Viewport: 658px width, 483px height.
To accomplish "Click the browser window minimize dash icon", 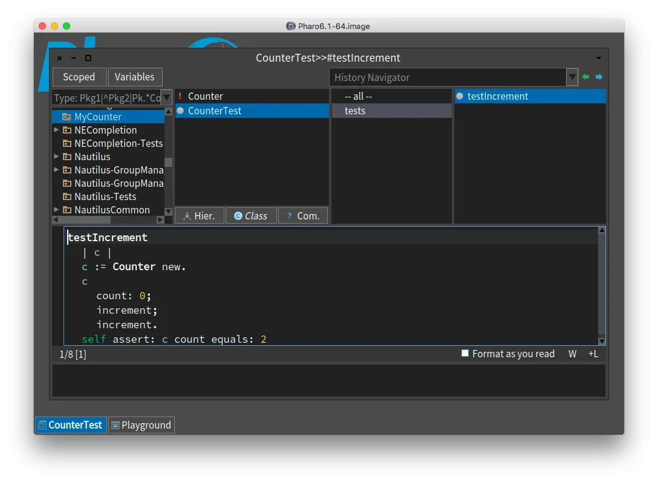I will (x=74, y=58).
